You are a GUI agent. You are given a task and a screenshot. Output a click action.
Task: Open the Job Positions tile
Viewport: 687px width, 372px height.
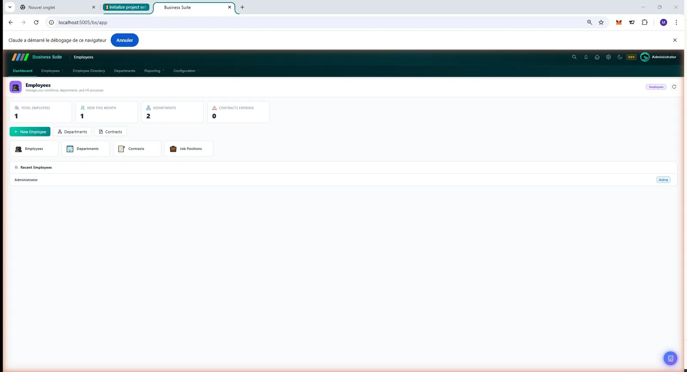[x=188, y=149]
